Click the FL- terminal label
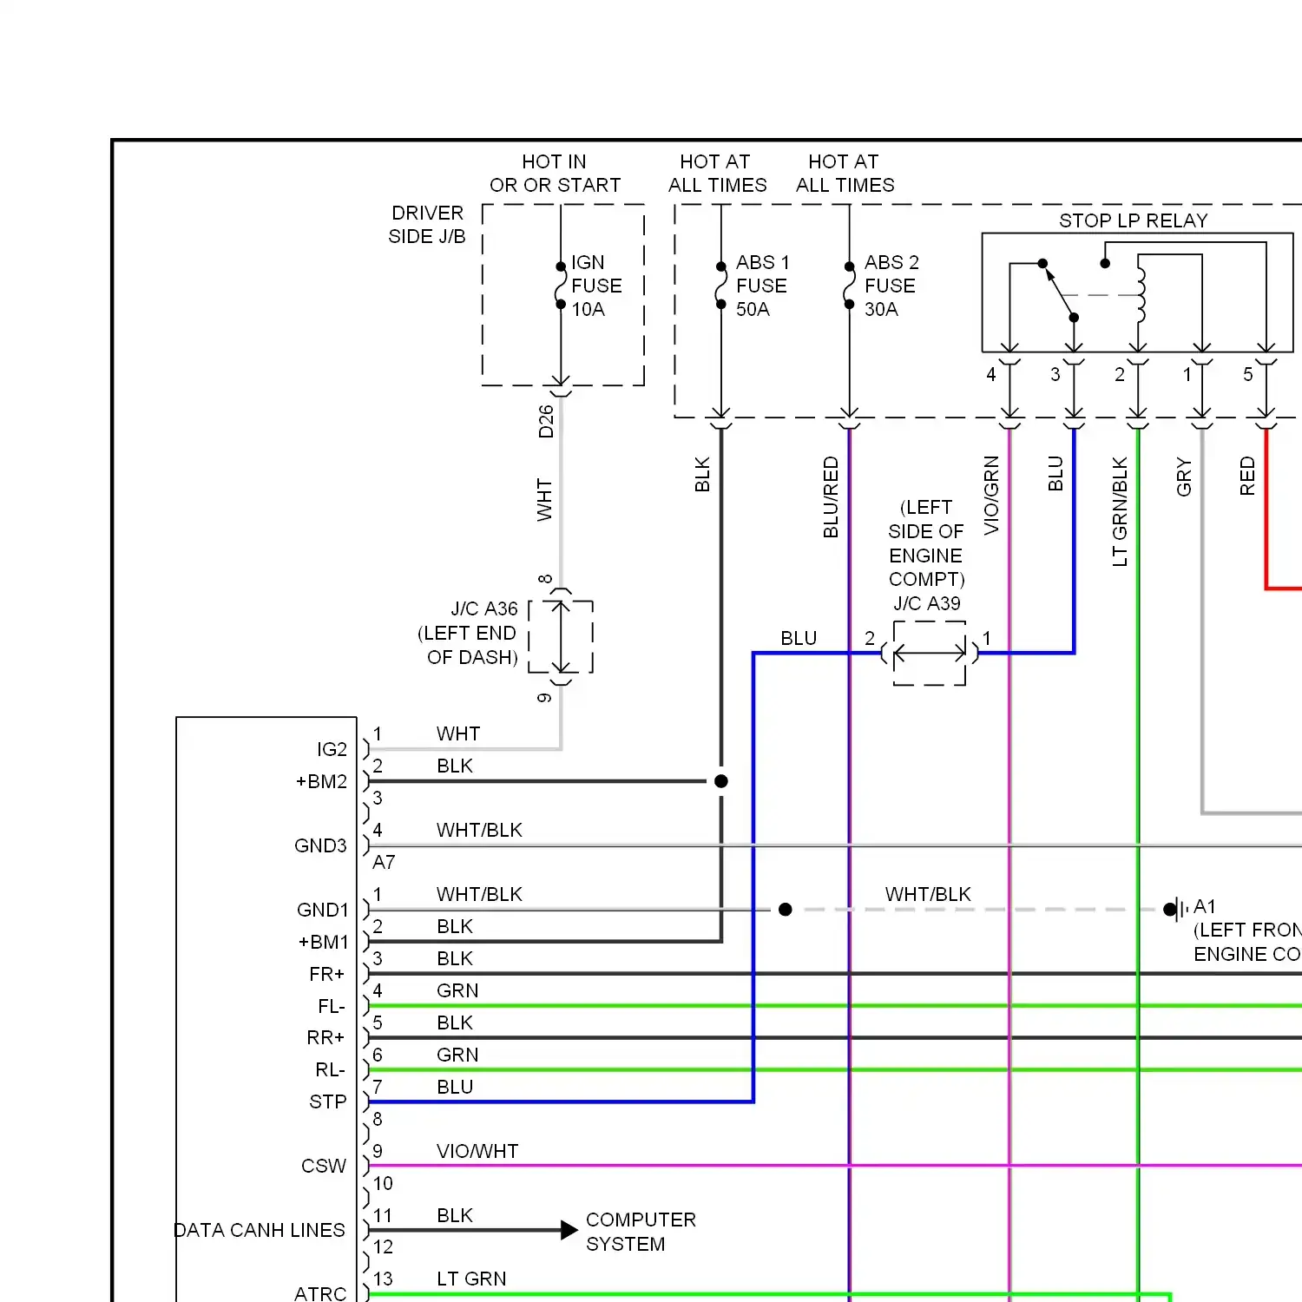The image size is (1302, 1302). click(x=332, y=1006)
